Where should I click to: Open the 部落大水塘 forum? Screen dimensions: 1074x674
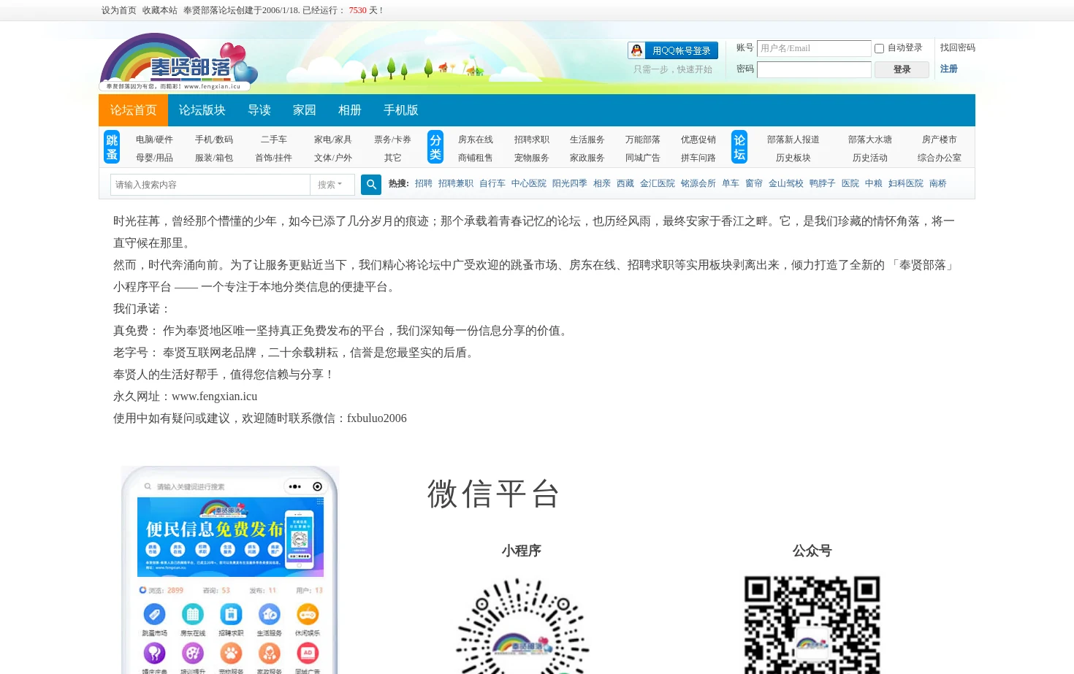(x=870, y=139)
